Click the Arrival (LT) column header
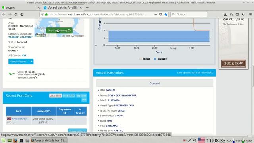 44,111
